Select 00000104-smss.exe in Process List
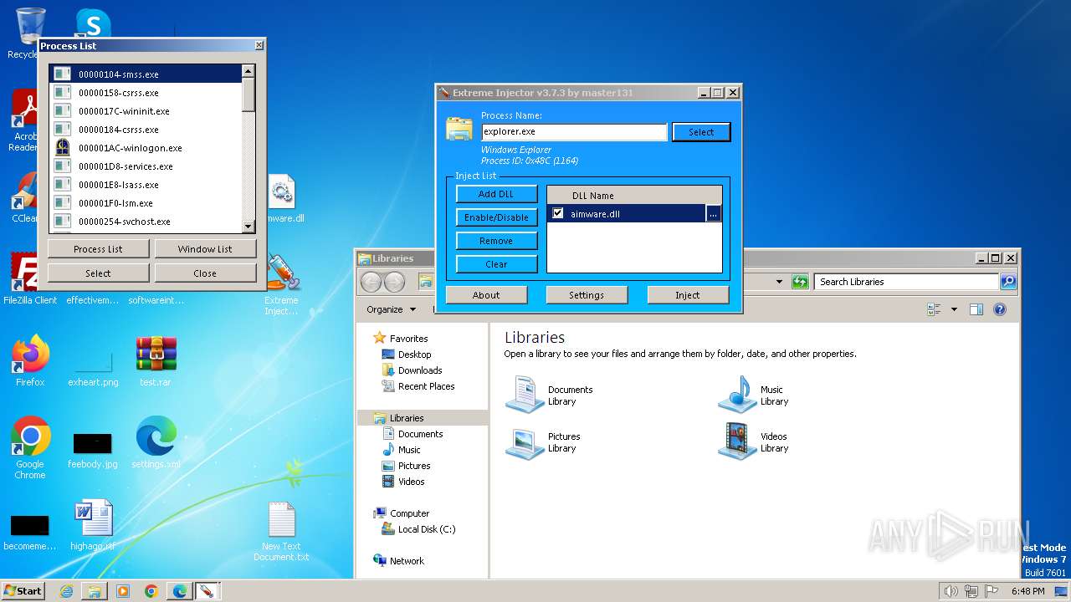The width and height of the screenshot is (1071, 602). (146, 74)
